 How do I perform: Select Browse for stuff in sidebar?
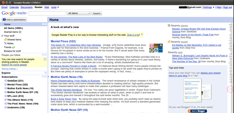[x=12, y=51]
